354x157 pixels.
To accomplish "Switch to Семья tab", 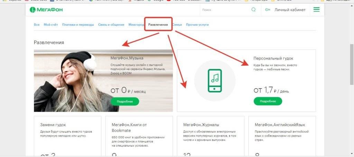I will point(177,25).
